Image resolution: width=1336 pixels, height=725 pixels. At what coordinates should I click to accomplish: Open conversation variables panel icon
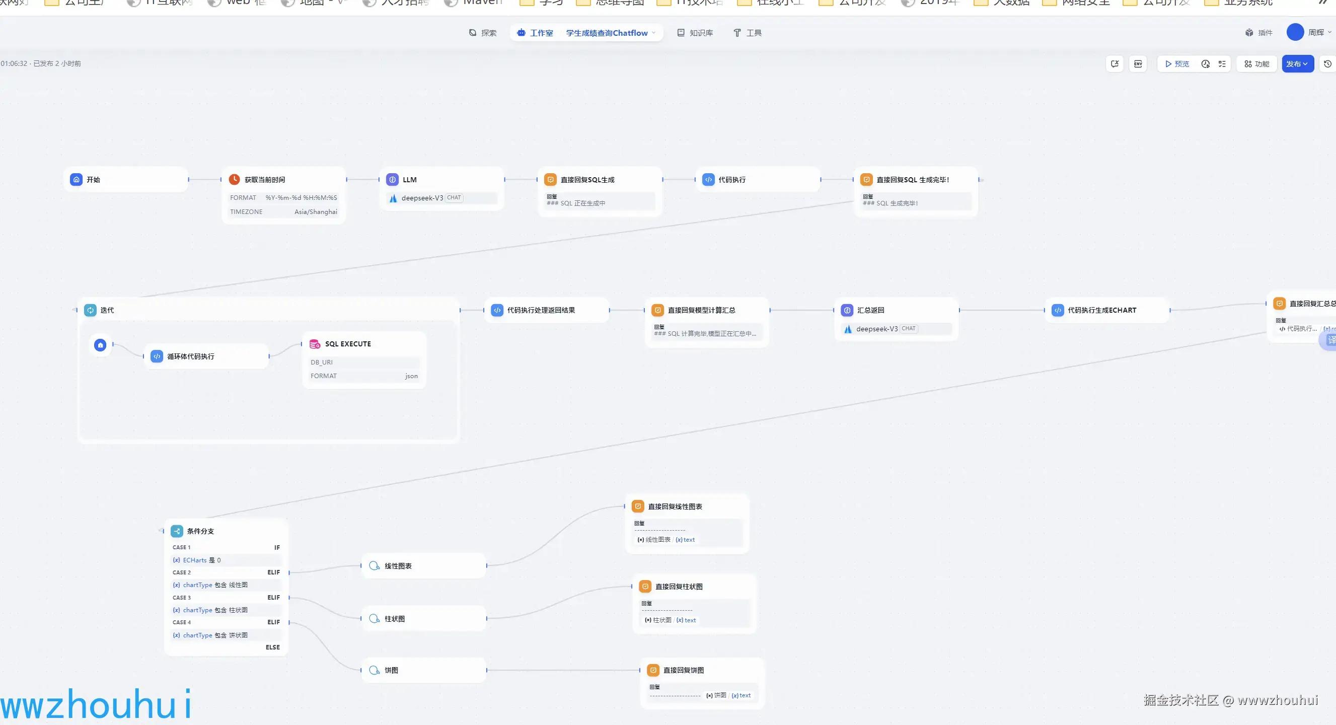coord(1115,64)
